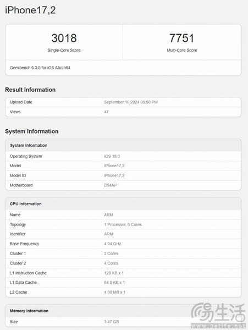Click the System Information table header
Viewport: 248px width, 330px height.
click(x=29, y=145)
